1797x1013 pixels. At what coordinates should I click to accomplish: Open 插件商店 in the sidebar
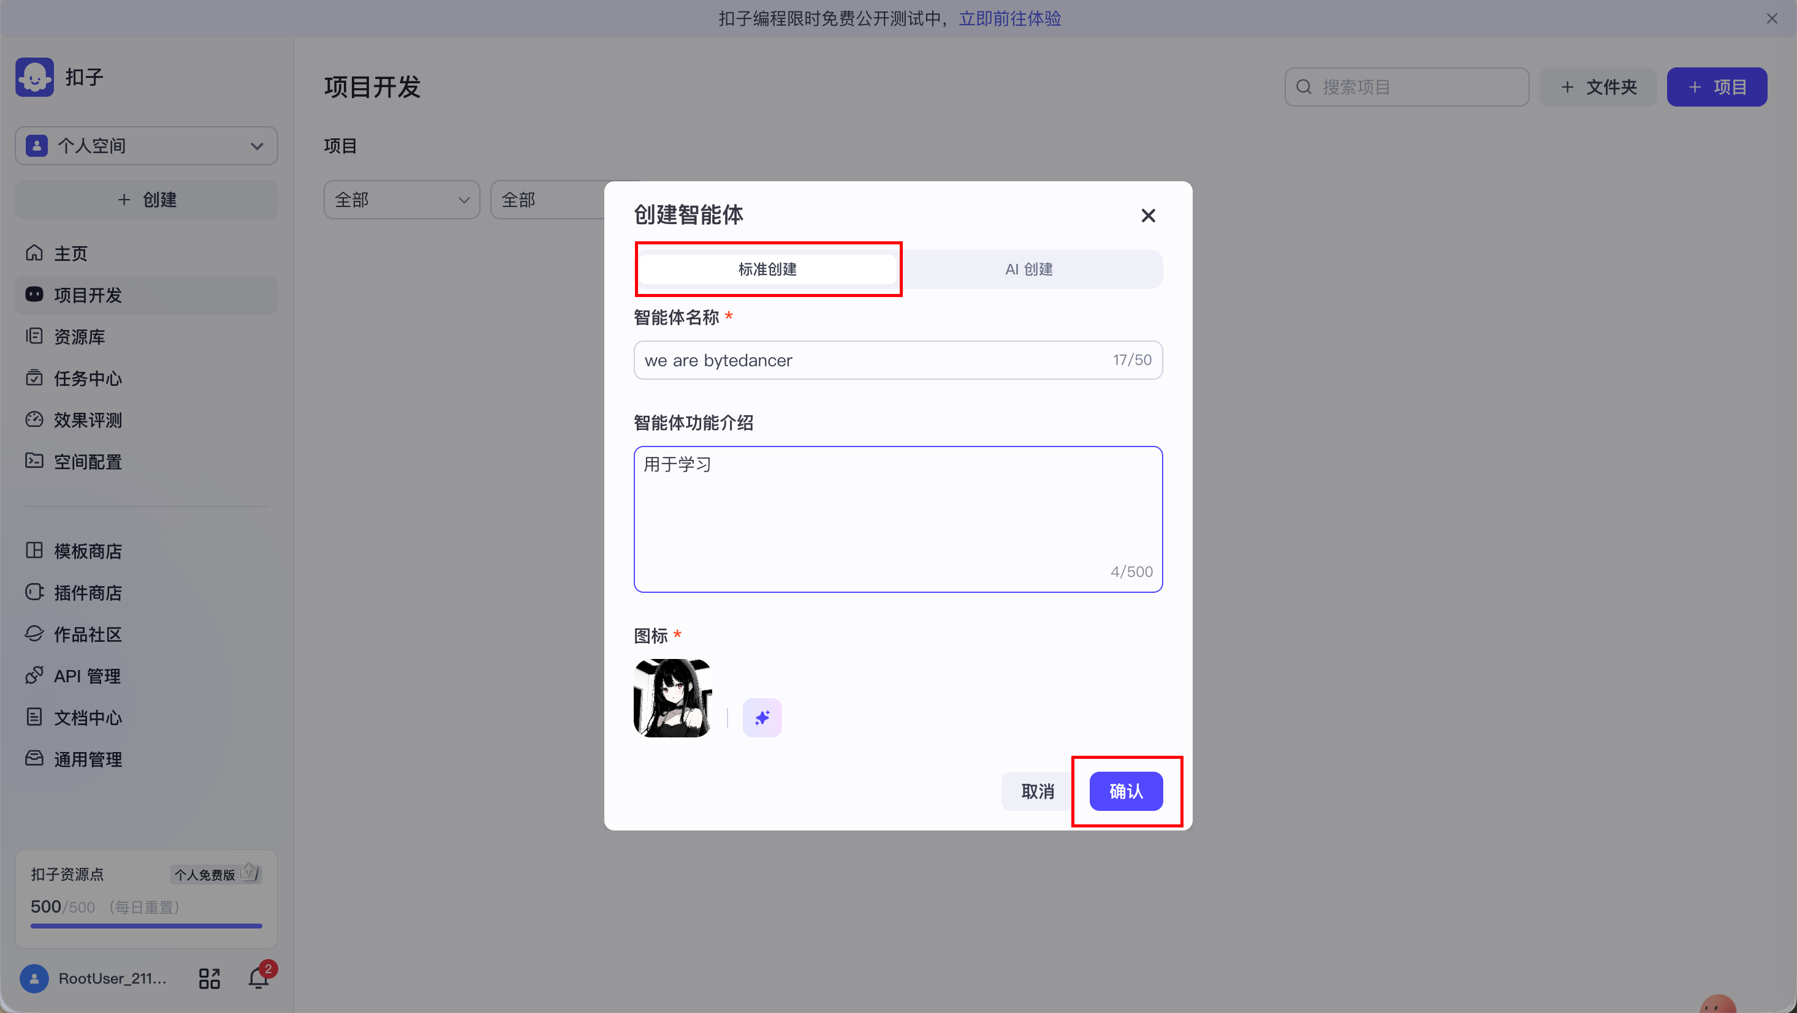pyautogui.click(x=88, y=593)
